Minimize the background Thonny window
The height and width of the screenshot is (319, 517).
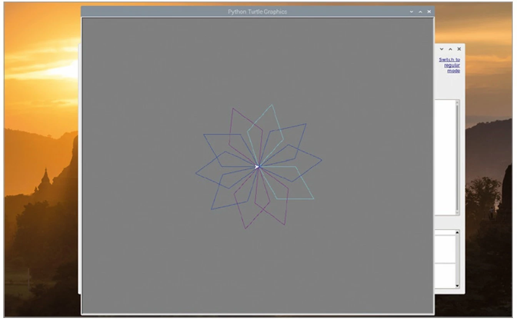(x=442, y=49)
